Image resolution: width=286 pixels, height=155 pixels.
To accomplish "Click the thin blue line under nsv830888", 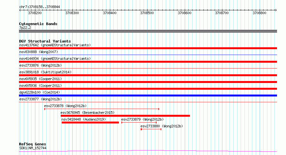I will tap(148, 55).
